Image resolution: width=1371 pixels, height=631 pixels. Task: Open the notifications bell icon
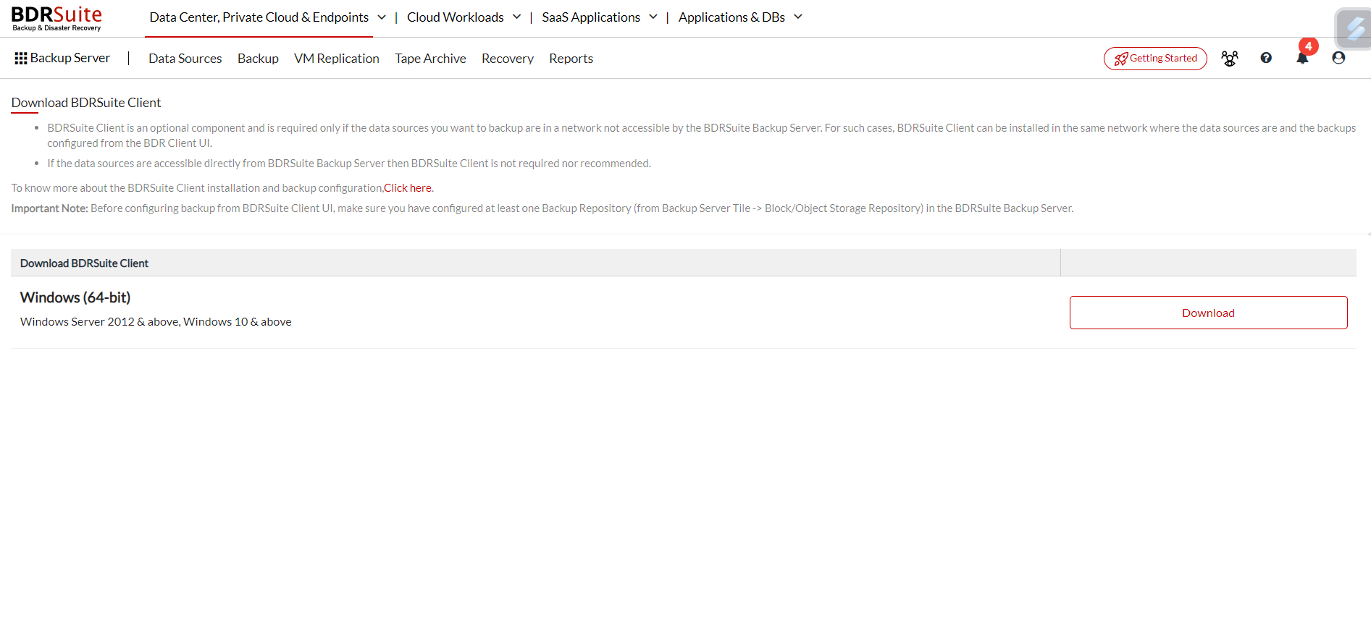tap(1302, 59)
